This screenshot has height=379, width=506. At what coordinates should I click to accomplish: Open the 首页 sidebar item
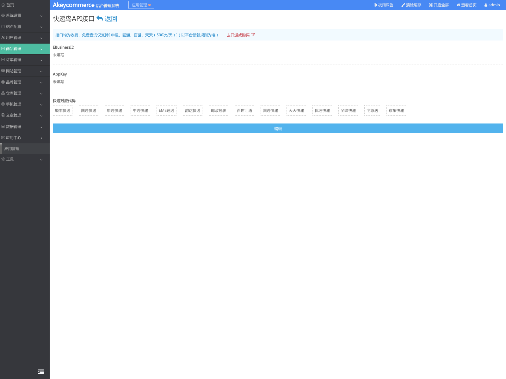point(25,5)
